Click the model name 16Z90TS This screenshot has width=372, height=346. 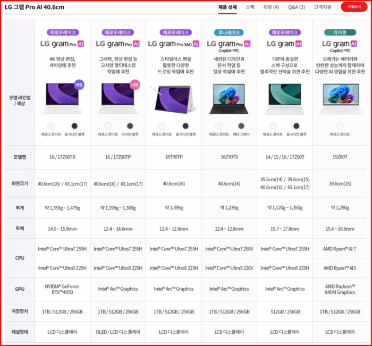[229, 157]
